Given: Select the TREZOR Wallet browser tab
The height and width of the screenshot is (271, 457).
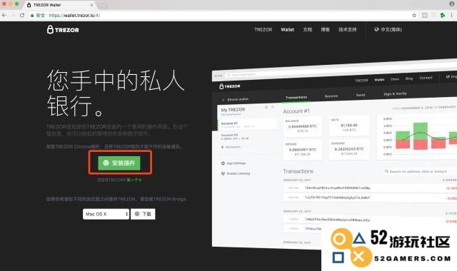Looking at the screenshot, I should 60,5.
